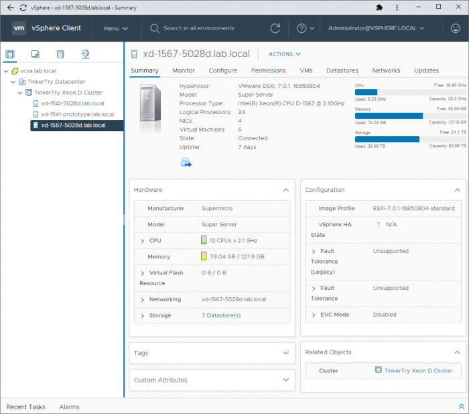Image resolution: width=469 pixels, height=414 pixels.
Task: Click the search magnifier icon
Action: pyautogui.click(x=155, y=28)
